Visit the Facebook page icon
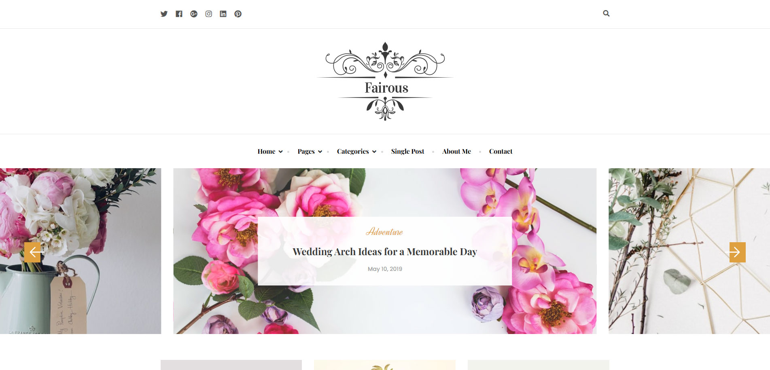The height and width of the screenshot is (370, 770). pyautogui.click(x=179, y=14)
